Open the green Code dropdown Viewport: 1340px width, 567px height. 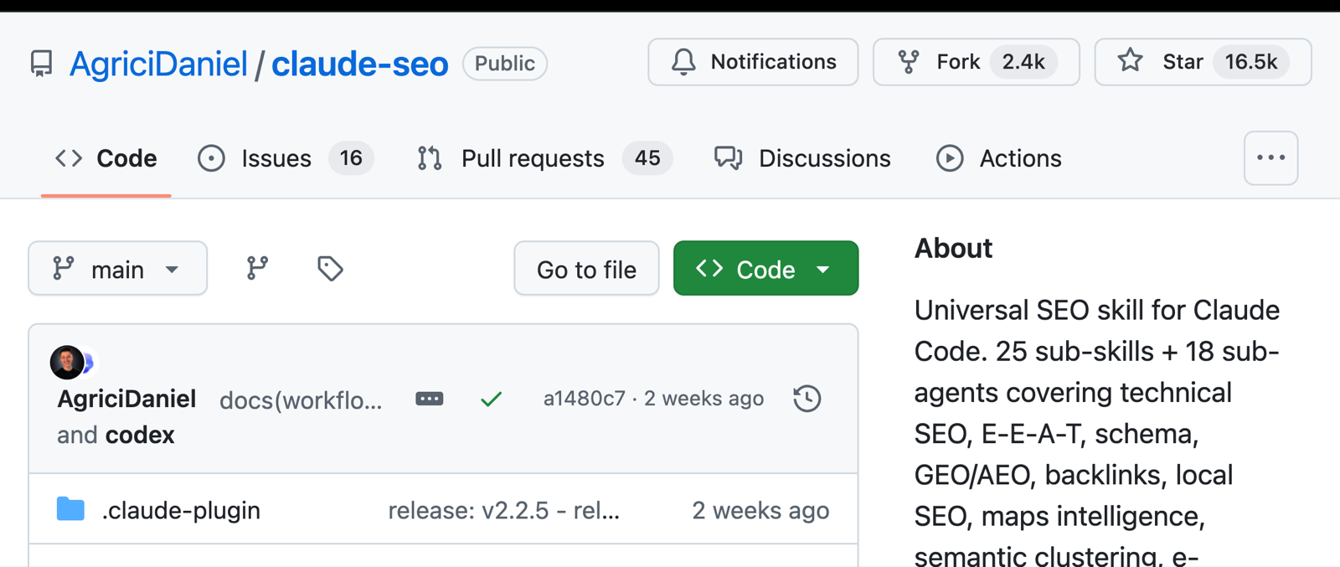tap(765, 269)
